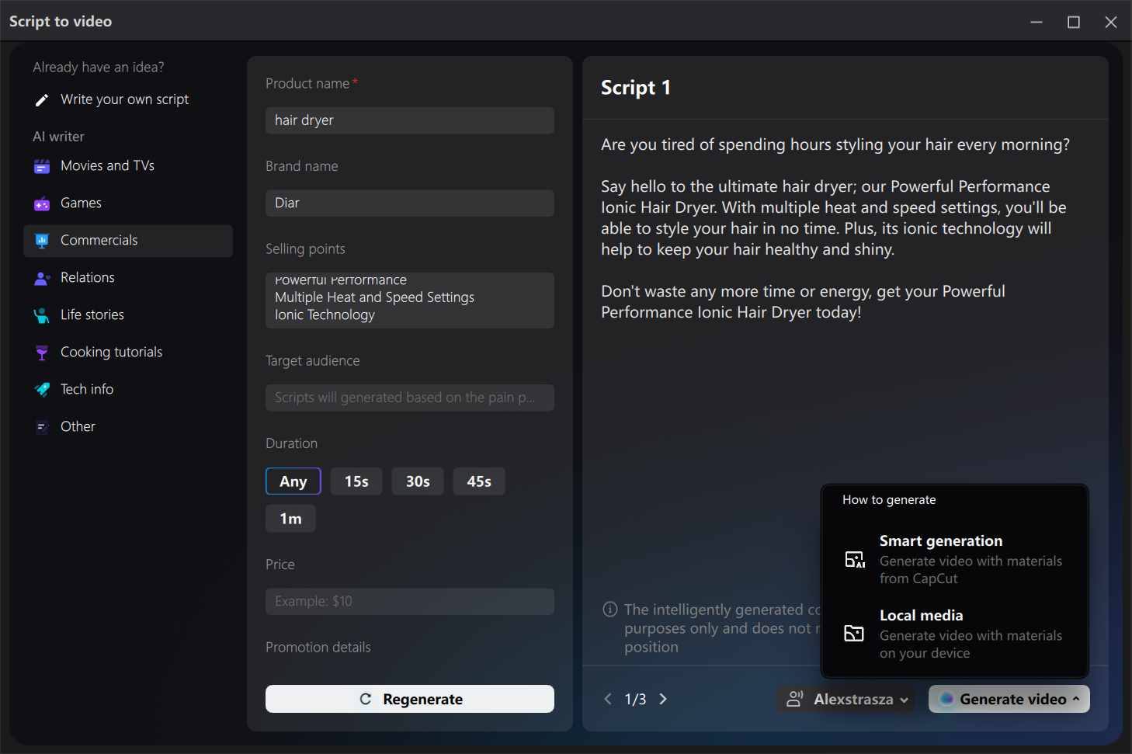
Task: Click the Tech info rocket icon
Action: click(x=41, y=389)
